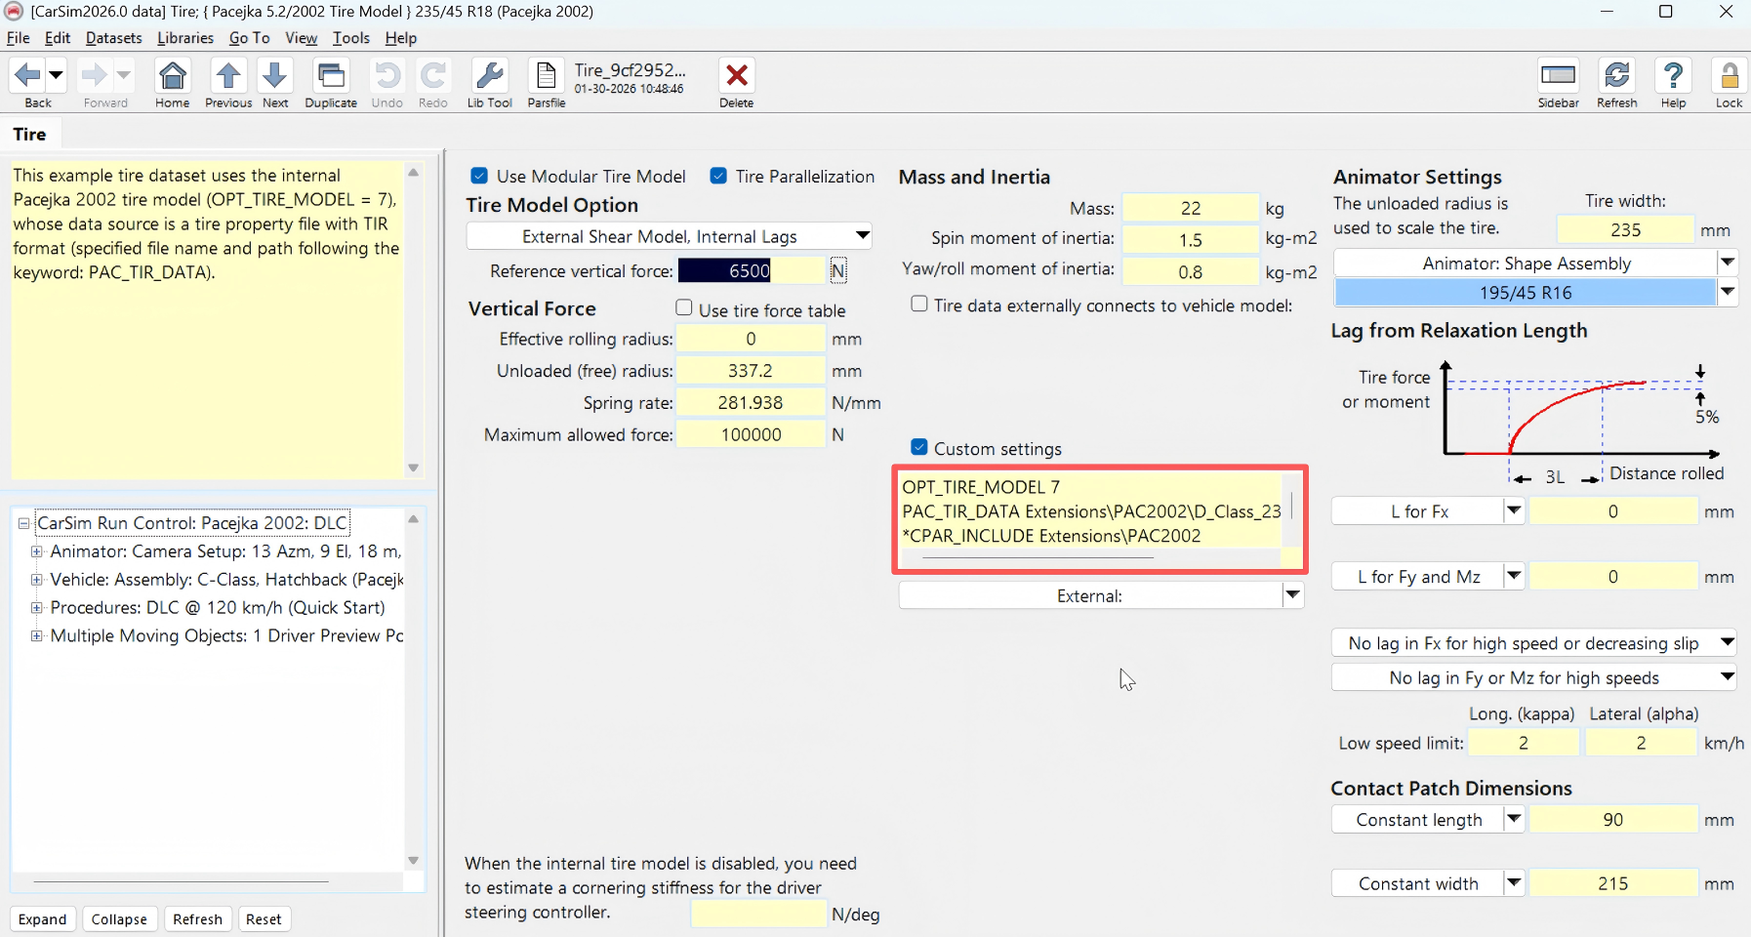Open the Tools menu
1751x937 pixels.
tap(351, 38)
